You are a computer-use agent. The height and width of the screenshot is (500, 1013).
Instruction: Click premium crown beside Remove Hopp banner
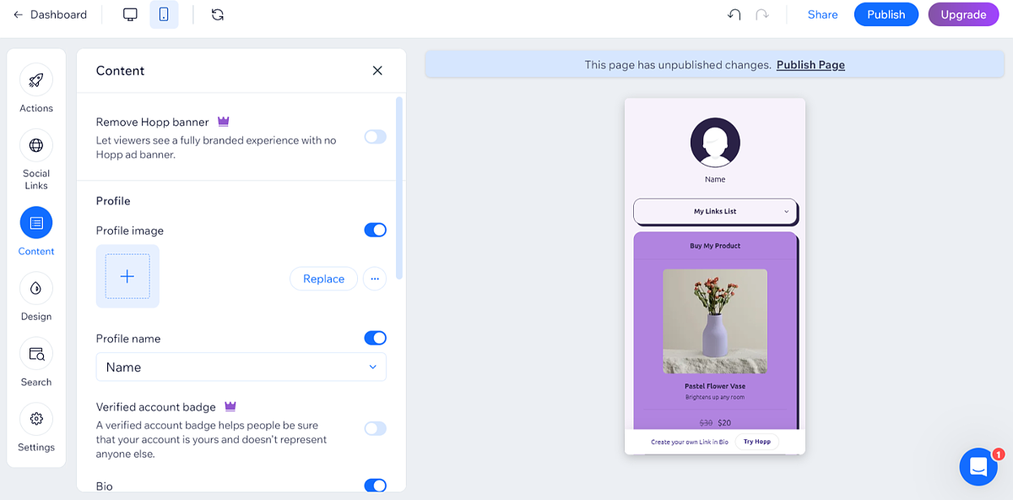pos(224,122)
